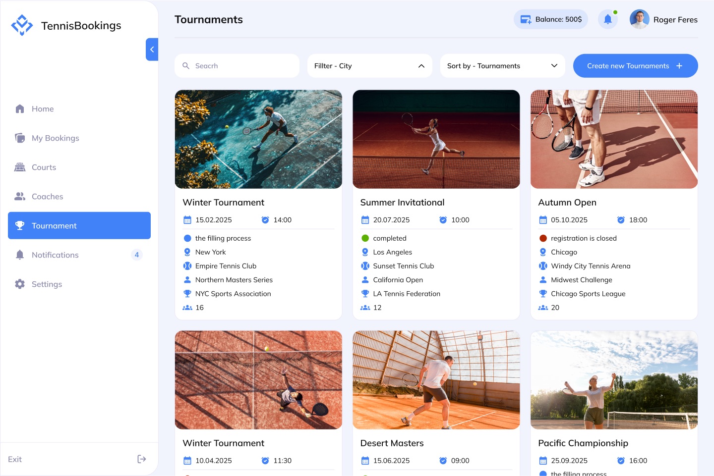Image resolution: width=714 pixels, height=476 pixels.
Task: Click the Exit label
Action: [15, 460]
